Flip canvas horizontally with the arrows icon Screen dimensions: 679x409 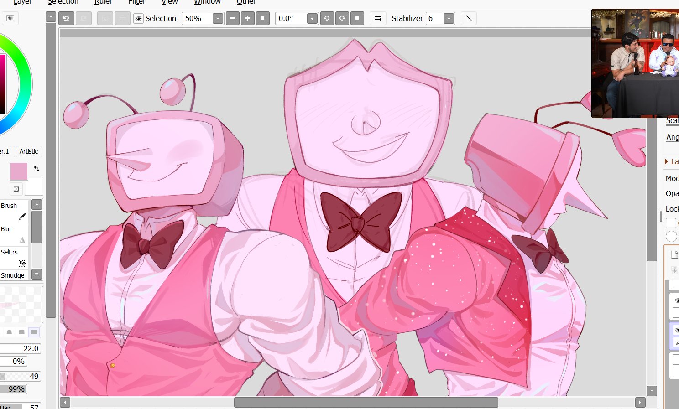pos(378,18)
